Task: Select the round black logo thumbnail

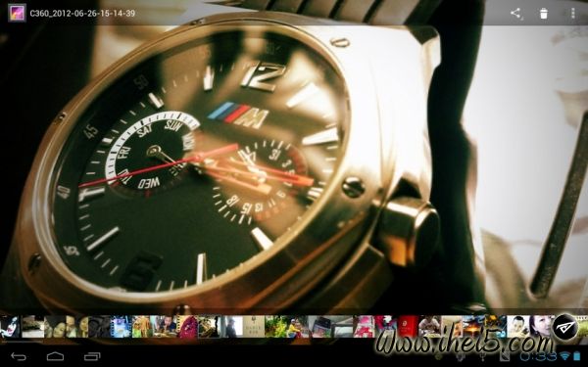Action: 565,327
